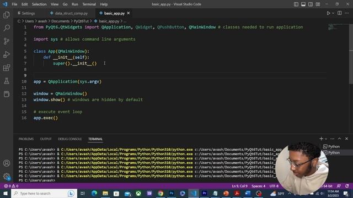353x198 pixels.
Task: Open terminal panel ellipsis actions
Action: tap(332, 139)
